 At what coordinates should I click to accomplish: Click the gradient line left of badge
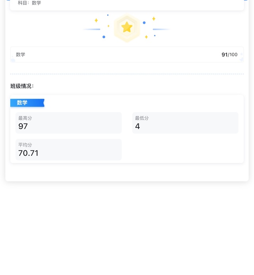point(92,29)
